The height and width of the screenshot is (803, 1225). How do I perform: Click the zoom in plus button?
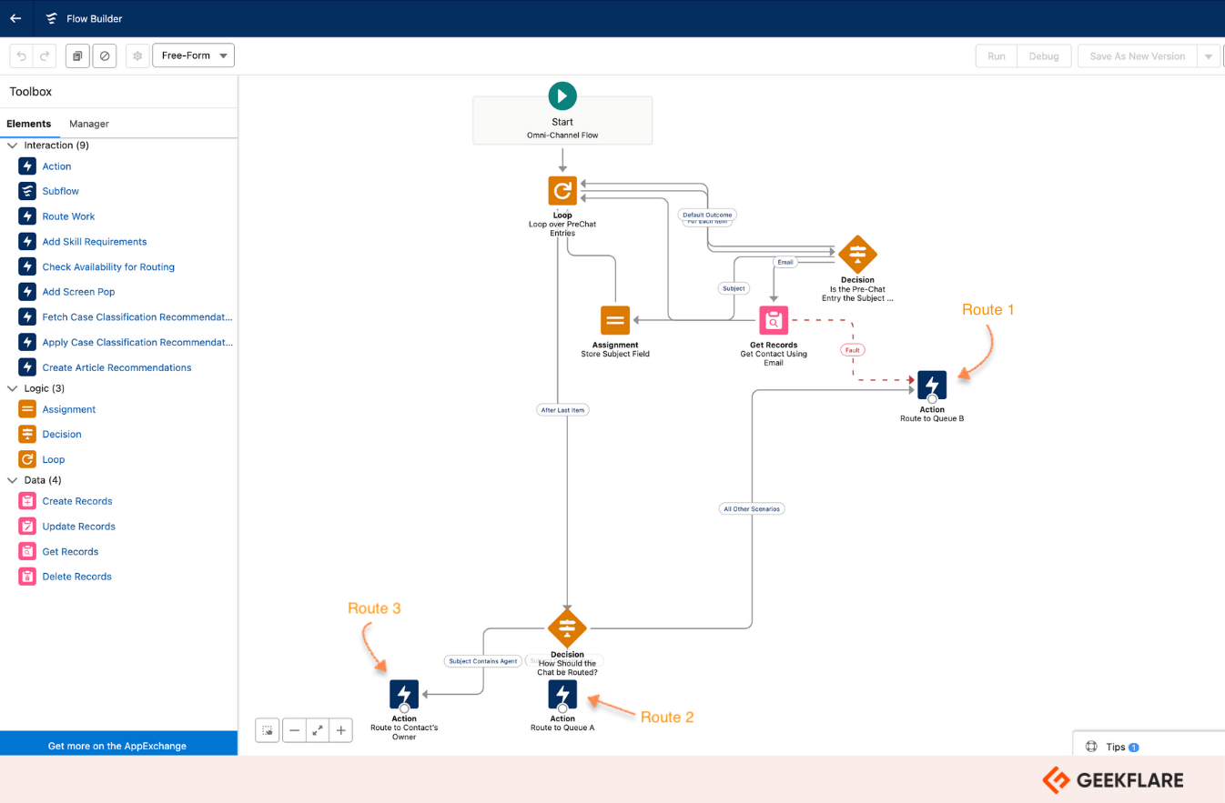[340, 730]
